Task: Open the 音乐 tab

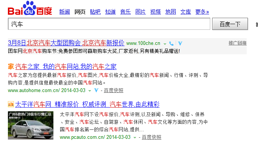Action: pyautogui.click(x=125, y=12)
